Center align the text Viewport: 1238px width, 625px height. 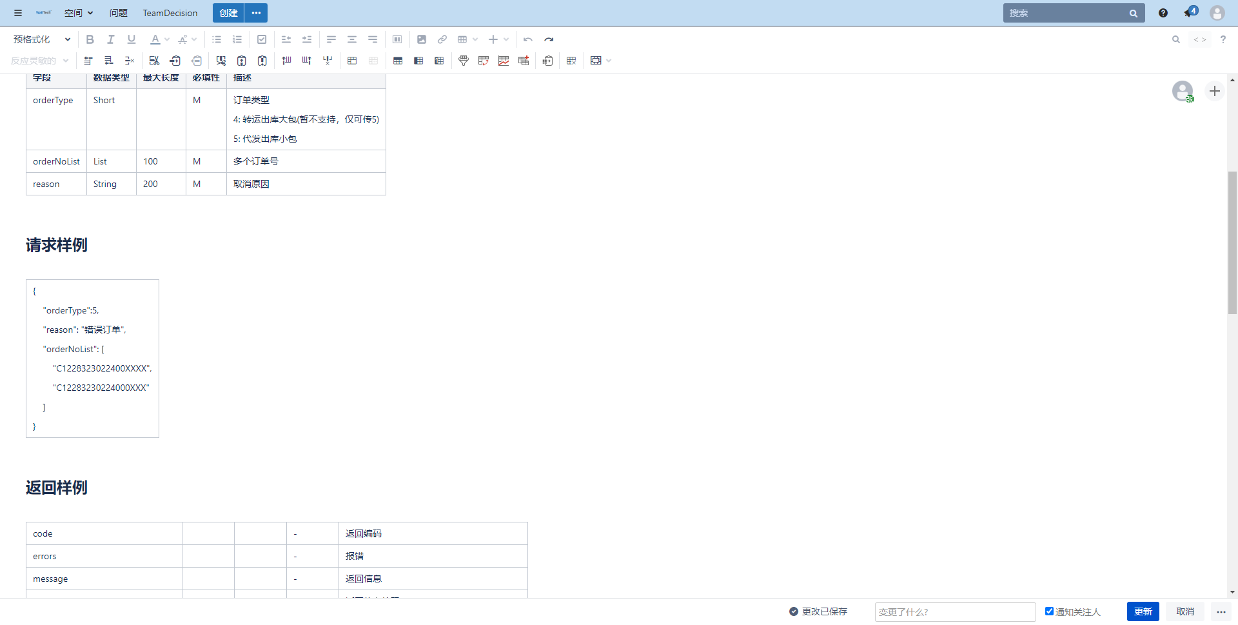coord(352,39)
